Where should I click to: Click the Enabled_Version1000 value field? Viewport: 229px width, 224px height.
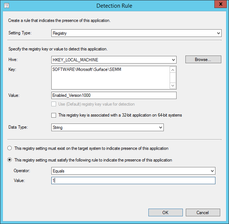[x=114, y=95]
